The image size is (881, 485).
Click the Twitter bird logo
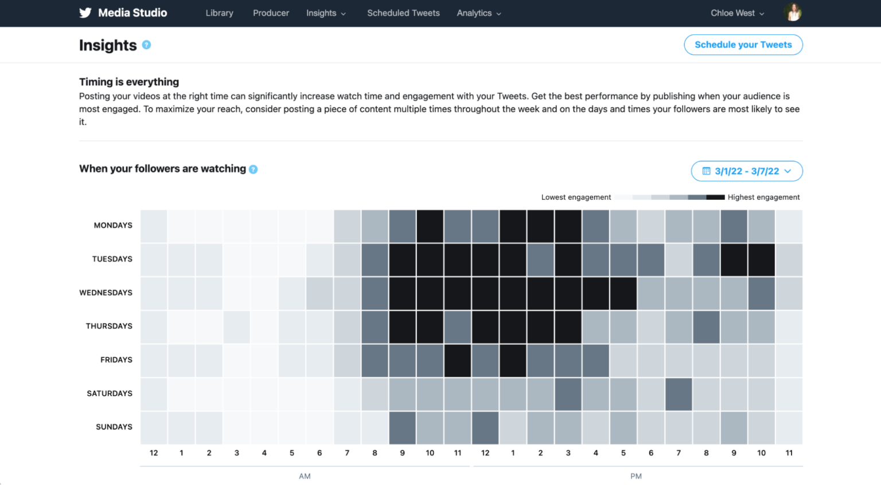[84, 13]
